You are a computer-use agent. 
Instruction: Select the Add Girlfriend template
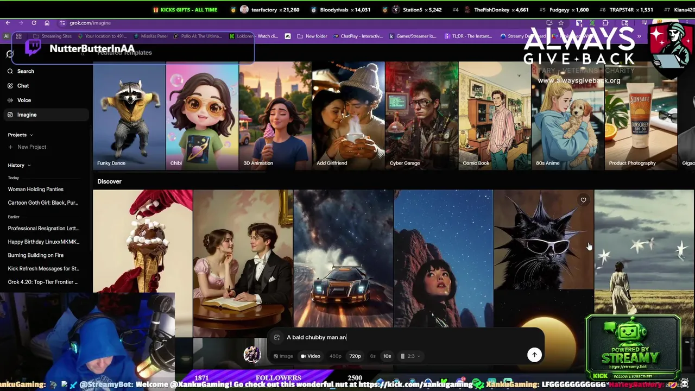(x=349, y=116)
